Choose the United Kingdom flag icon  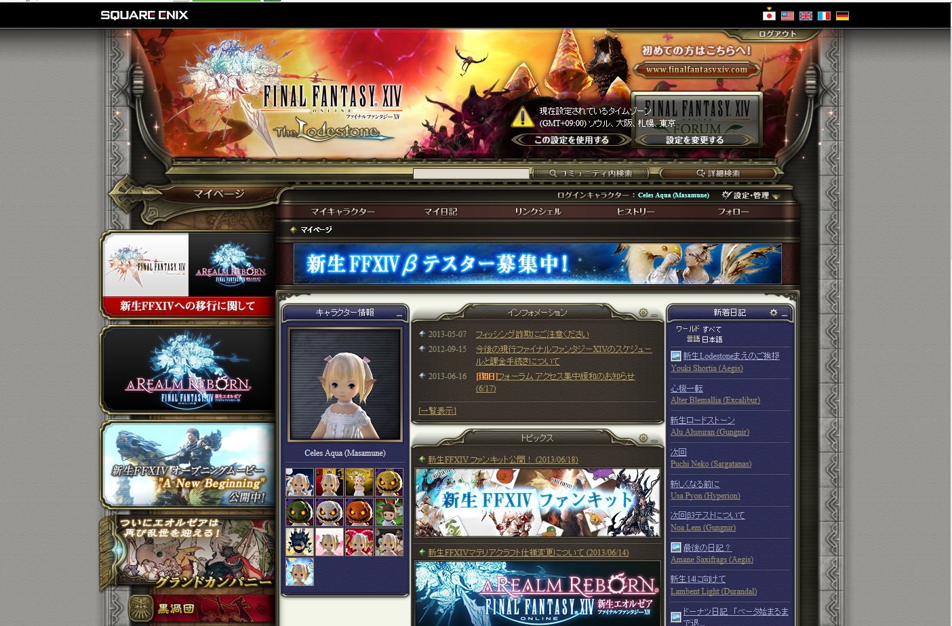point(806,16)
